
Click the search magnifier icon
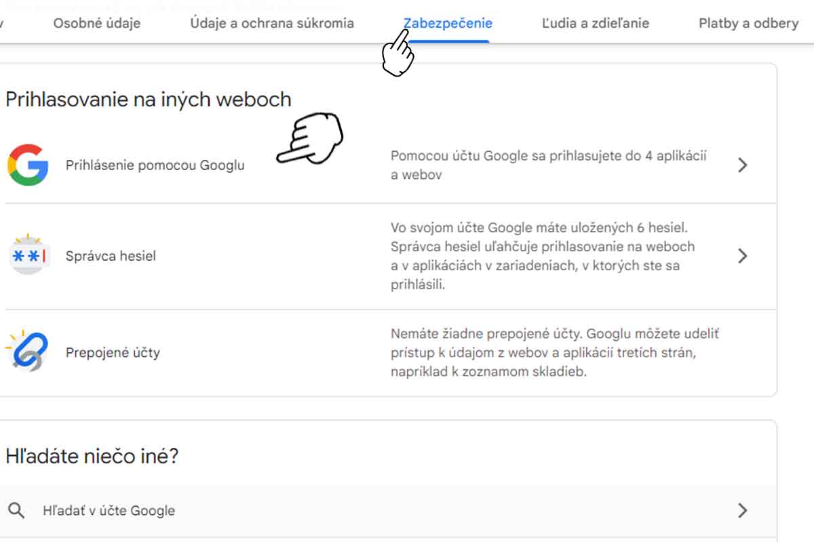(17, 510)
